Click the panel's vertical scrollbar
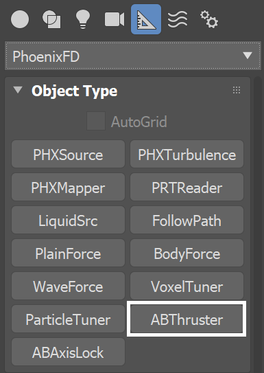The height and width of the screenshot is (373, 264). click(258, 224)
